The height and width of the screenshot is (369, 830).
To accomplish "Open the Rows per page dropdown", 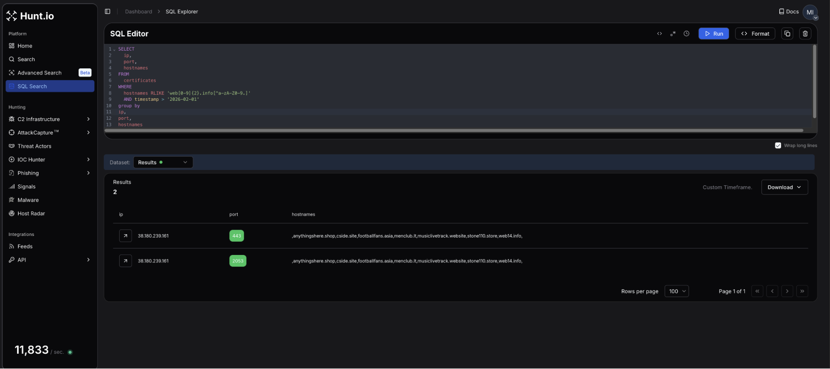I will 676,291.
